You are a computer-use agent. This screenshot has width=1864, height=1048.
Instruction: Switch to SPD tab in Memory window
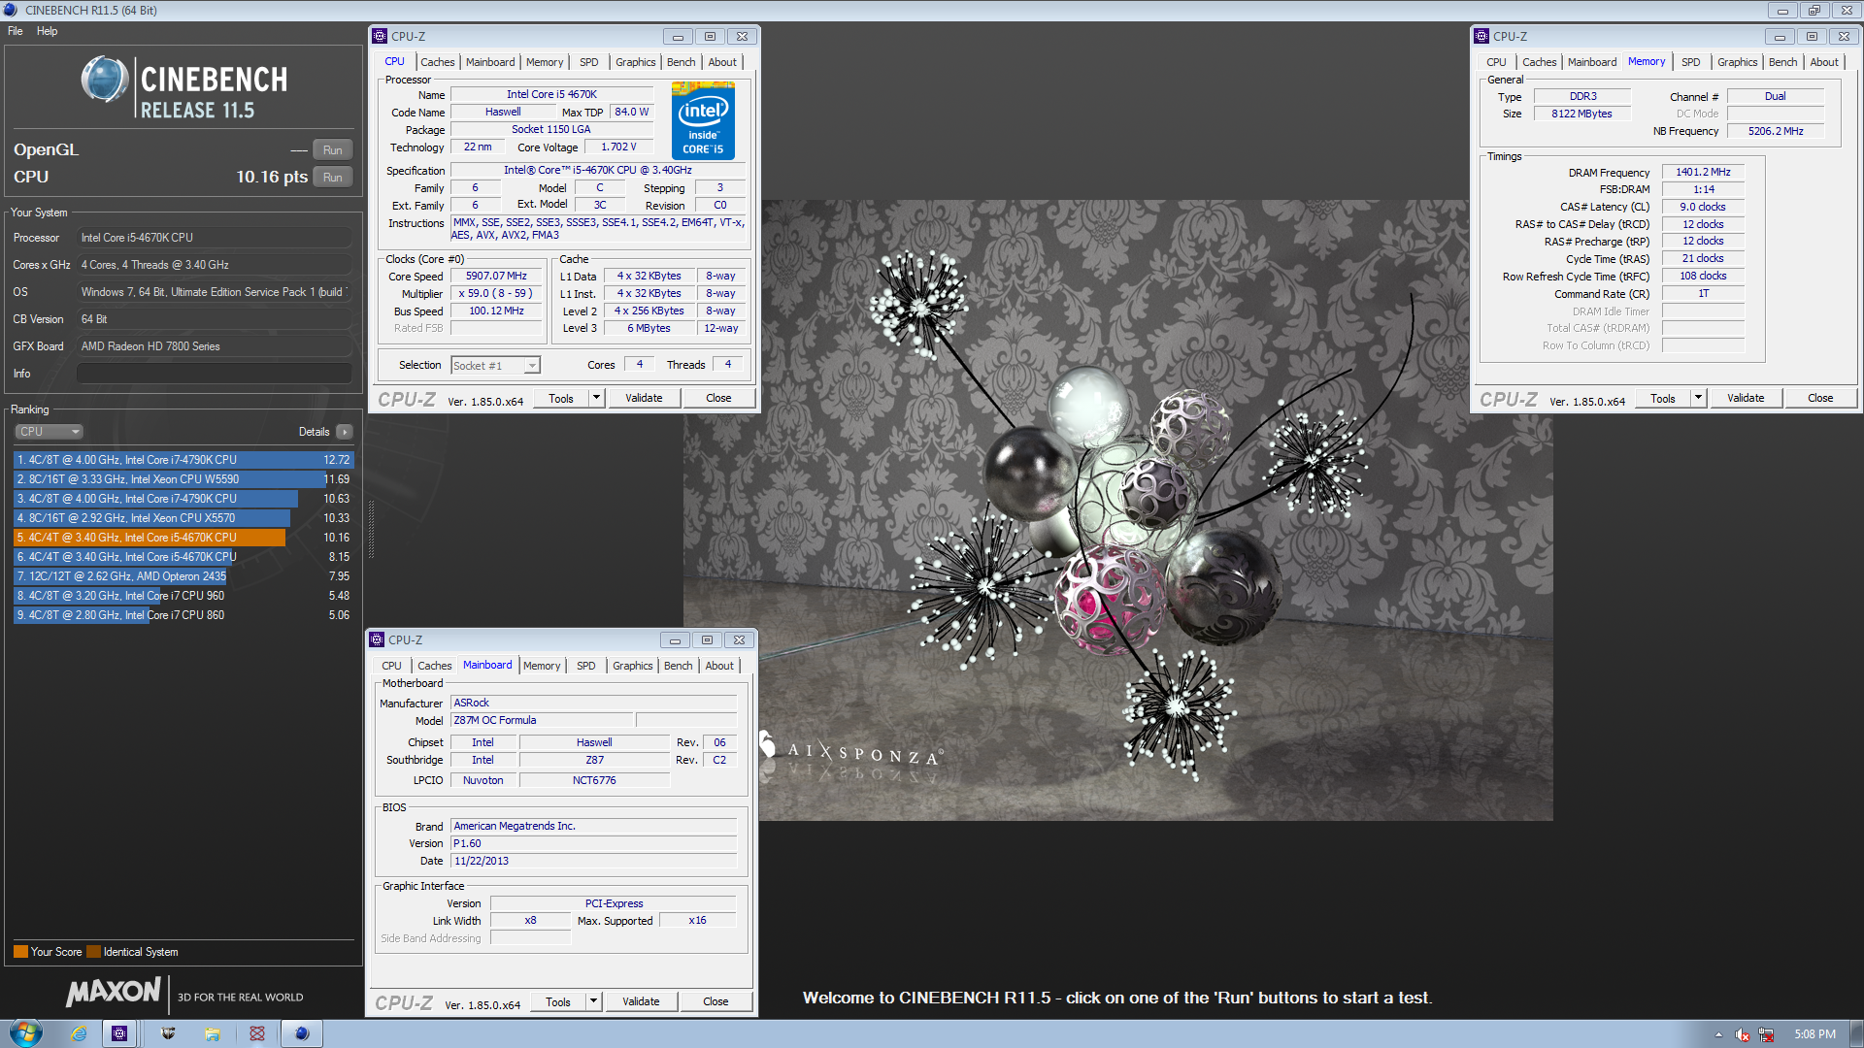[x=1690, y=62]
